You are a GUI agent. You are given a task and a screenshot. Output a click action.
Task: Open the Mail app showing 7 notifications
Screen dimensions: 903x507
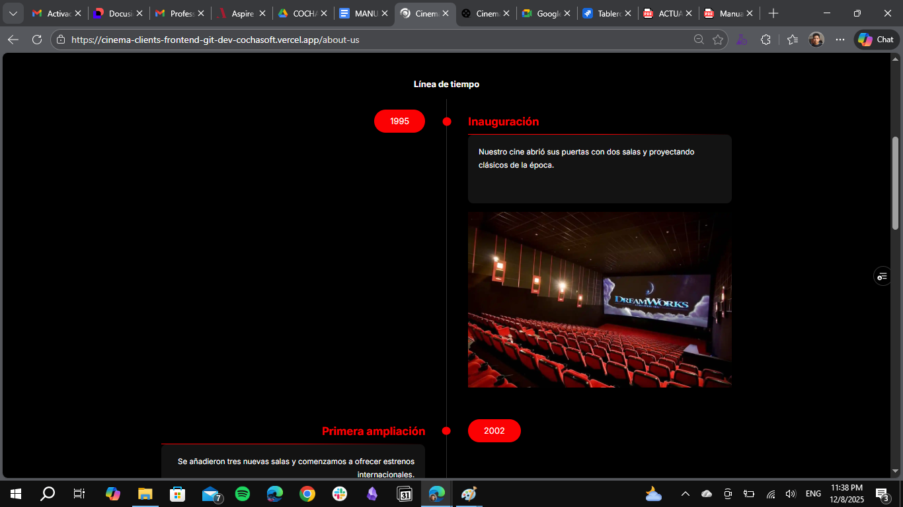click(210, 493)
